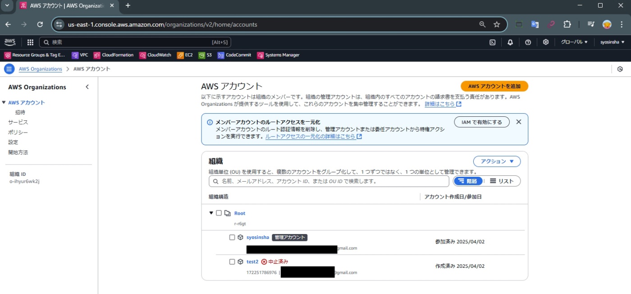Screen dimensions: 631x294
Task: Click the organization search field
Action: tap(329, 181)
